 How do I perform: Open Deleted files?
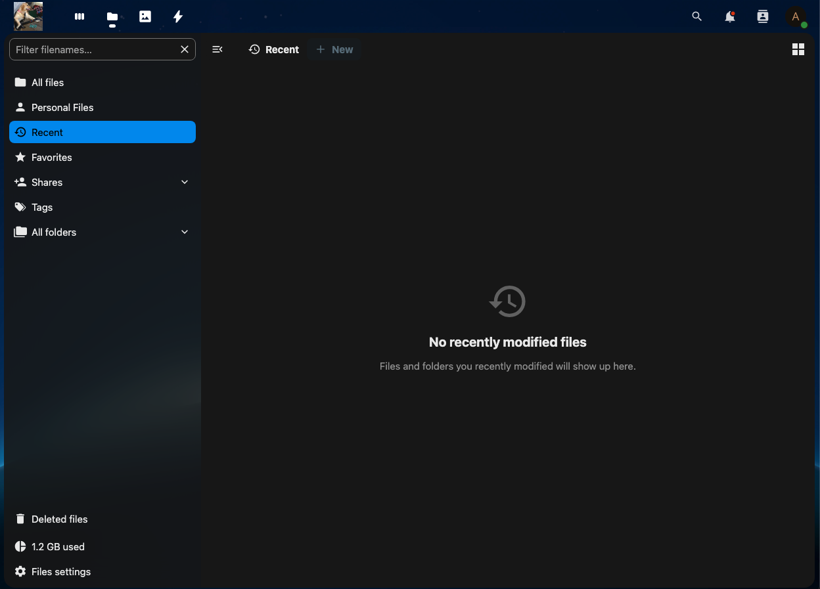pos(59,519)
